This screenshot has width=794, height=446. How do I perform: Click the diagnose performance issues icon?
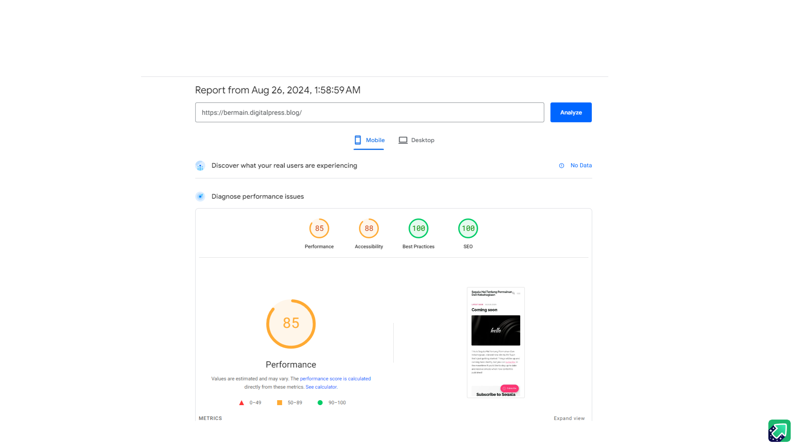click(x=200, y=197)
